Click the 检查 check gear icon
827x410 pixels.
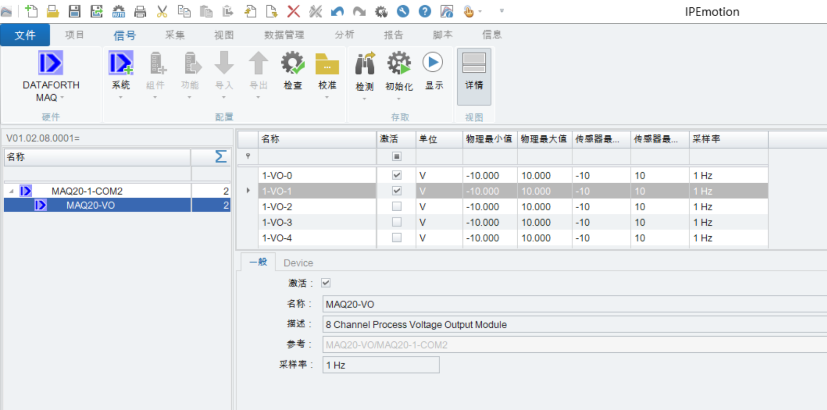[x=293, y=63]
